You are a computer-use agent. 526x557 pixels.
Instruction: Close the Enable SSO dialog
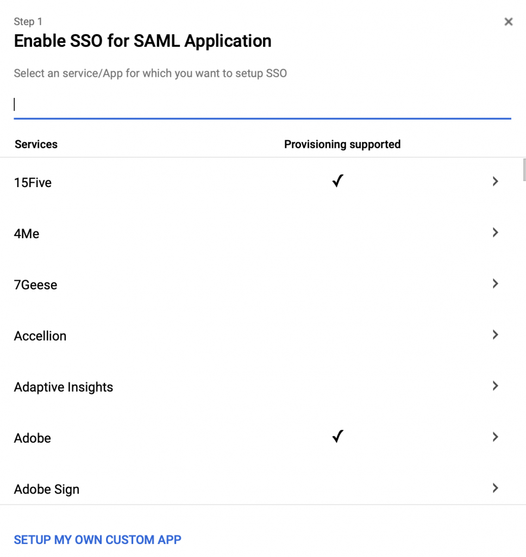508,22
